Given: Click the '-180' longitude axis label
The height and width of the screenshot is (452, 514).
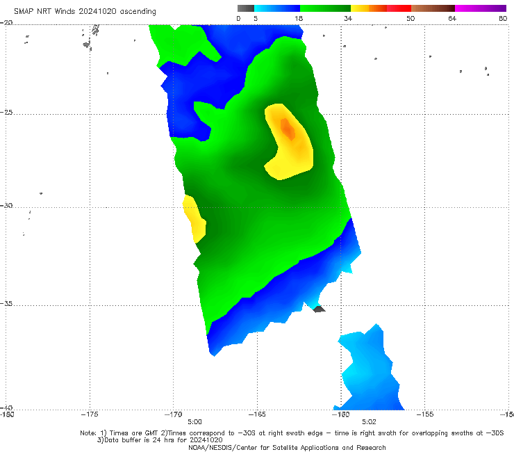Looking at the screenshot, I should pyautogui.click(x=6, y=414).
